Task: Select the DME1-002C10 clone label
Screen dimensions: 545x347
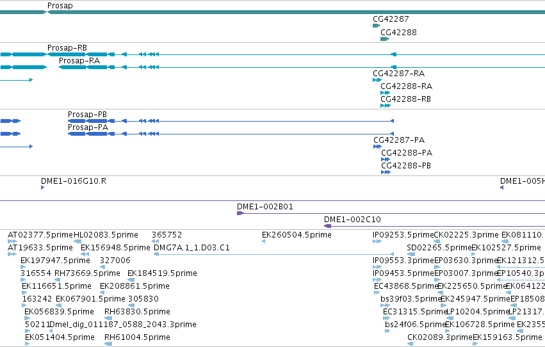Action: (352, 220)
